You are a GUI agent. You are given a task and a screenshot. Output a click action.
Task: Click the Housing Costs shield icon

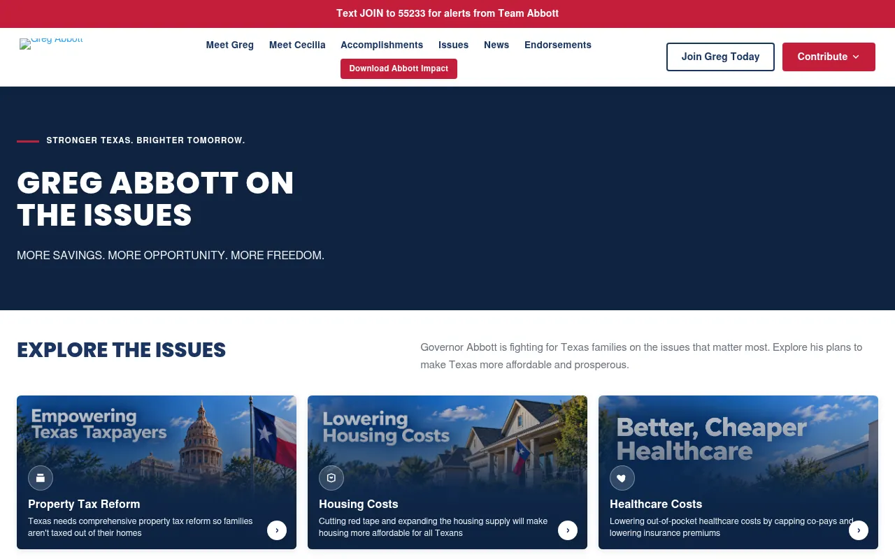tap(331, 478)
